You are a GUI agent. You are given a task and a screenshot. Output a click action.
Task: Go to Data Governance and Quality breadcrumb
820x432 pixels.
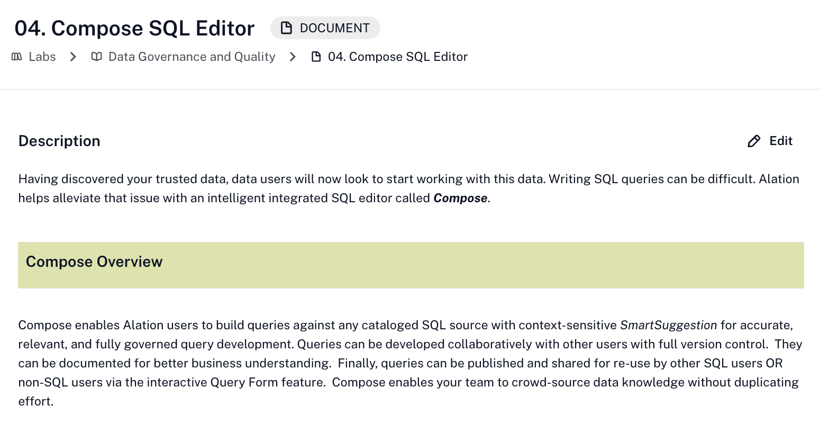tap(192, 57)
